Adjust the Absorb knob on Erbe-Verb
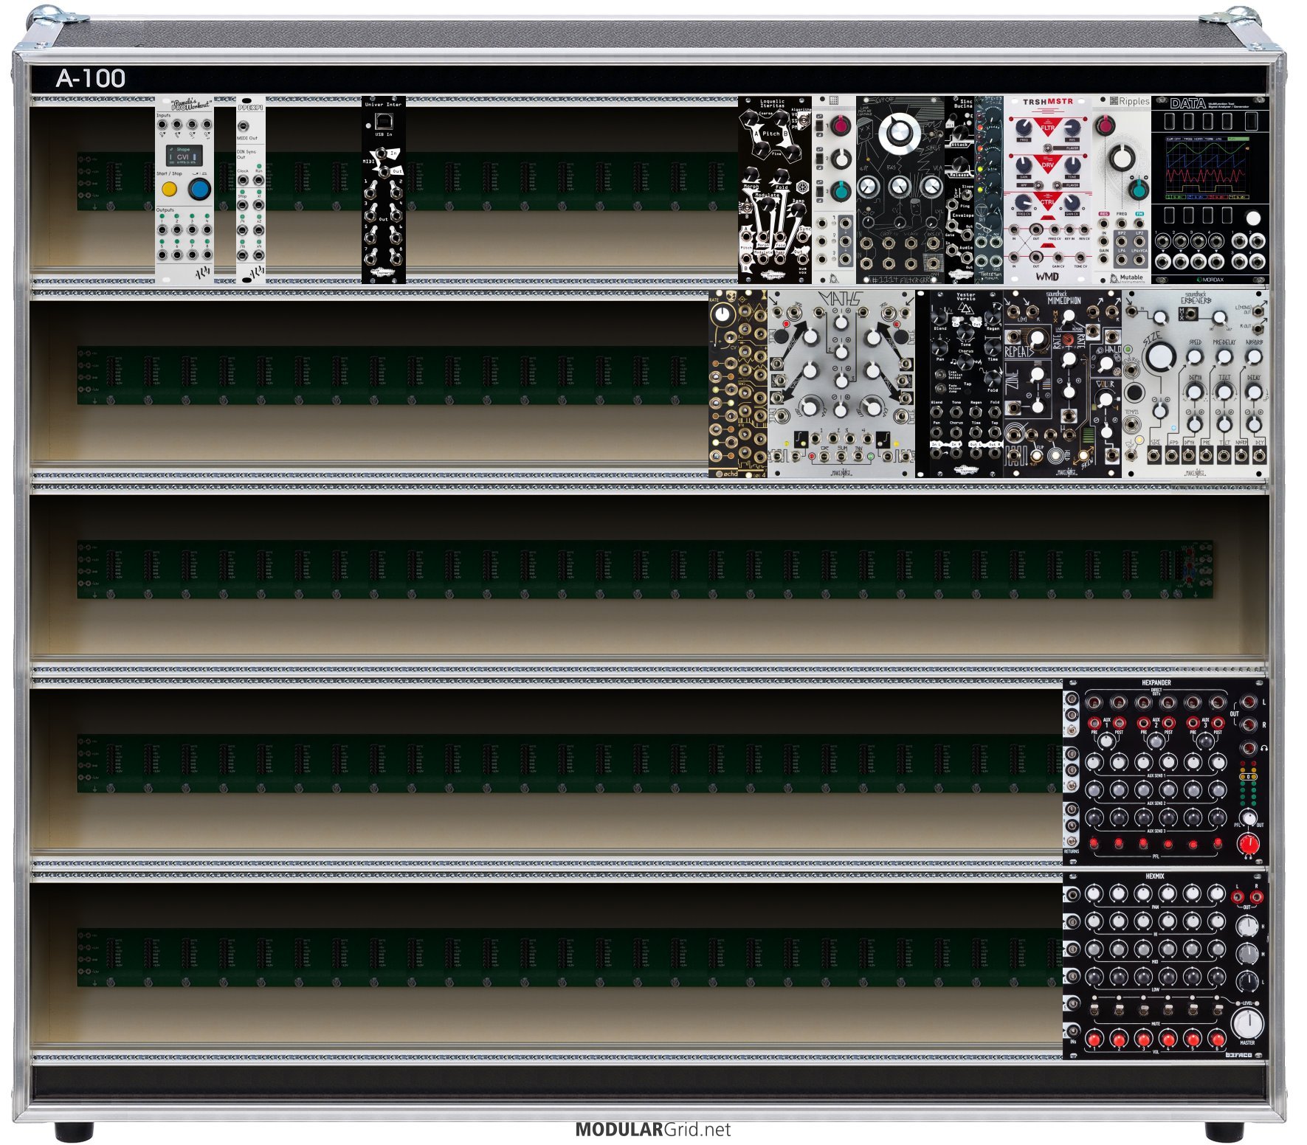1307x1145 pixels. [1253, 357]
